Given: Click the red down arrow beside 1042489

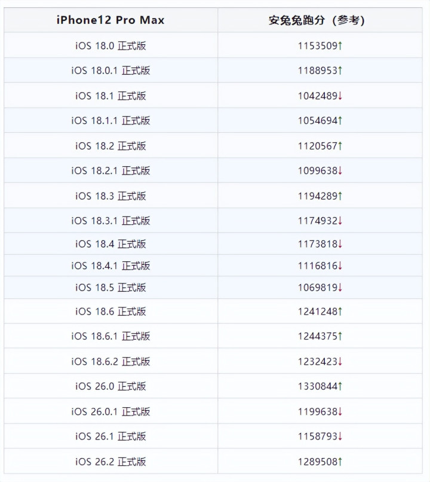Looking at the screenshot, I should point(340,96).
